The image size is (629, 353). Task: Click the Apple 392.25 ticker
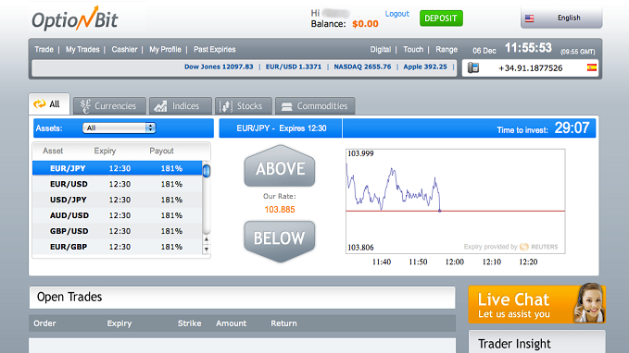(x=425, y=67)
